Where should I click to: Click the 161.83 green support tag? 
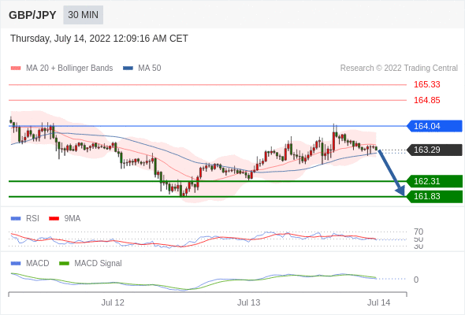click(434, 196)
